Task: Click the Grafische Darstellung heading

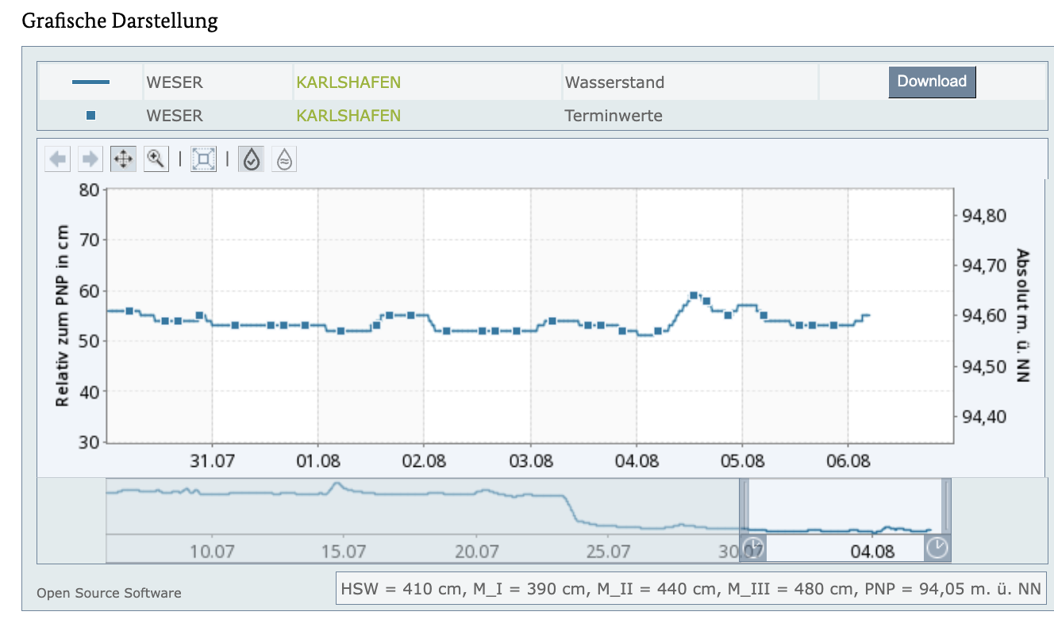Action: coord(120,21)
